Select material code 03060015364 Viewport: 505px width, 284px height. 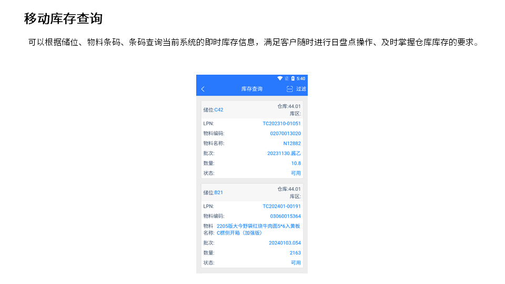tap(285, 216)
